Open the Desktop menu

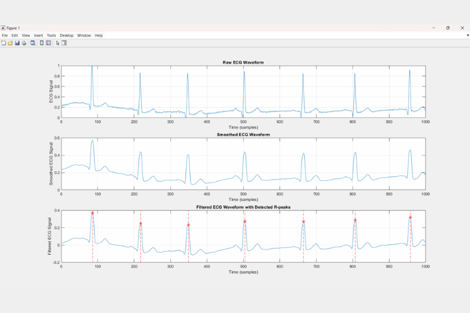(66, 36)
